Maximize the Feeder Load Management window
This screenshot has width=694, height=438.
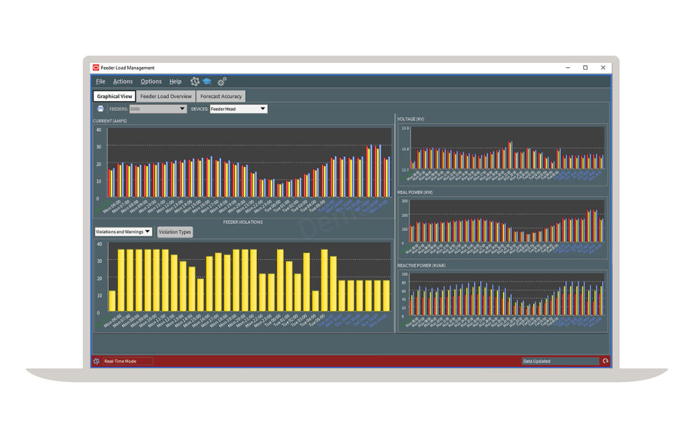coord(586,68)
